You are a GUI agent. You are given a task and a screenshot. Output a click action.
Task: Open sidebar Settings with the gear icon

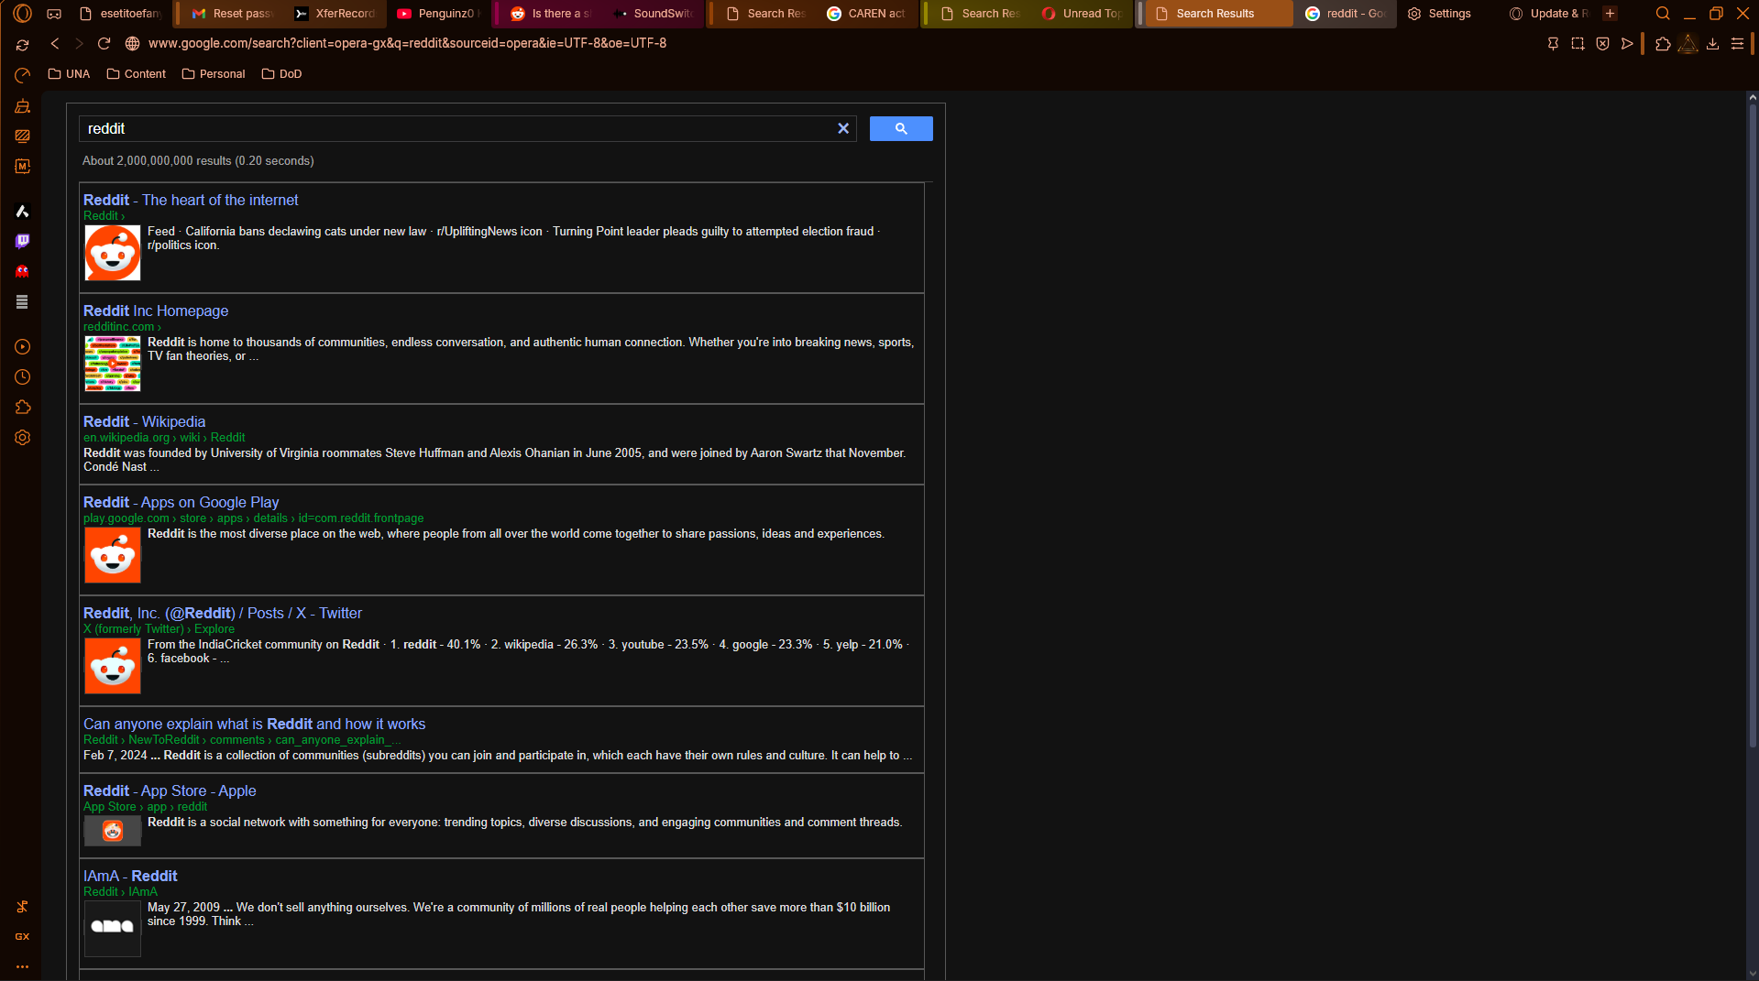22,438
